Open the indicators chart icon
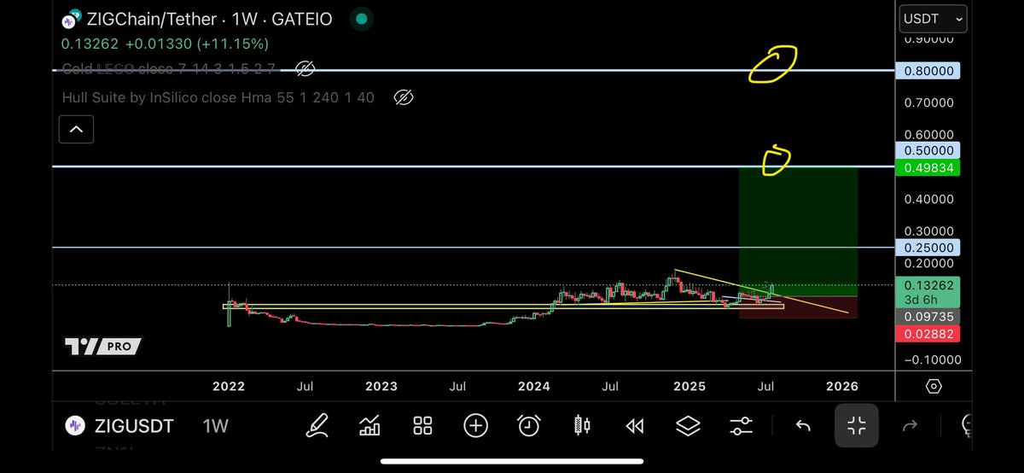The height and width of the screenshot is (473, 1024). click(x=370, y=424)
